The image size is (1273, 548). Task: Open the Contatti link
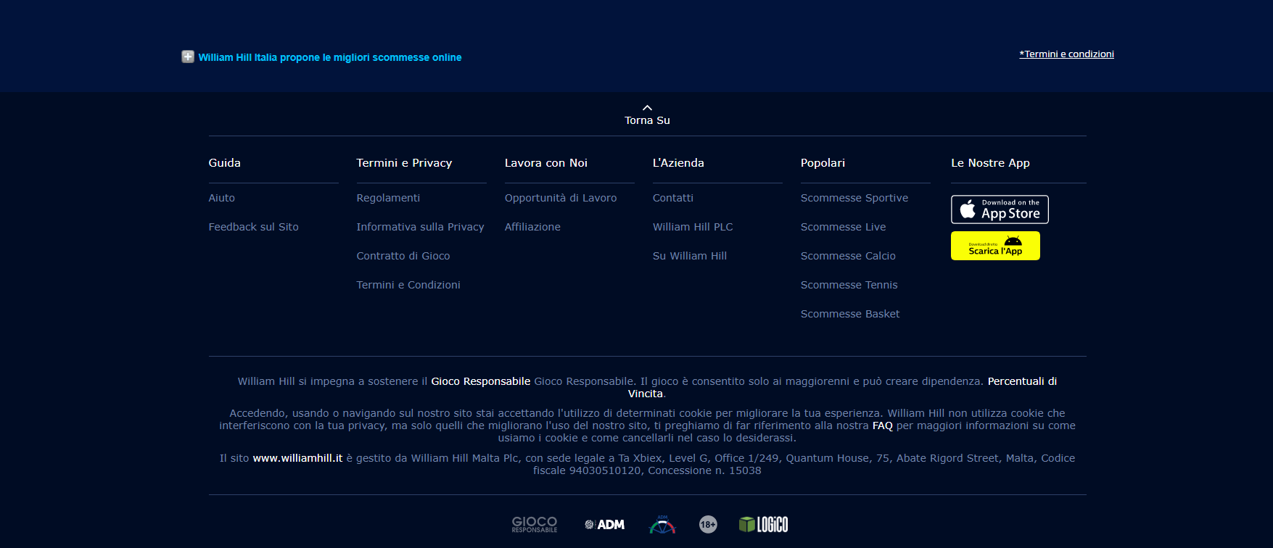tap(673, 198)
